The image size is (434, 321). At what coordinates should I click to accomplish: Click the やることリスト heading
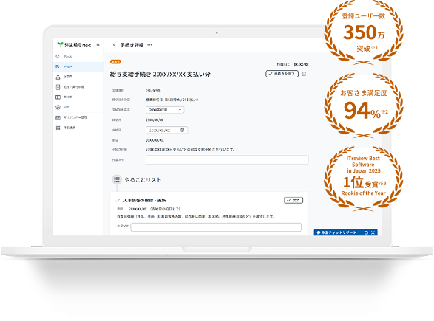pos(143,180)
